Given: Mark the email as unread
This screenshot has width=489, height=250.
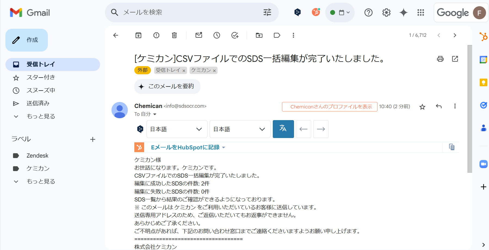Looking at the screenshot, I should tap(199, 35).
